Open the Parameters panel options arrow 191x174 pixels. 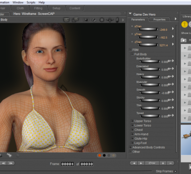tap(176, 19)
